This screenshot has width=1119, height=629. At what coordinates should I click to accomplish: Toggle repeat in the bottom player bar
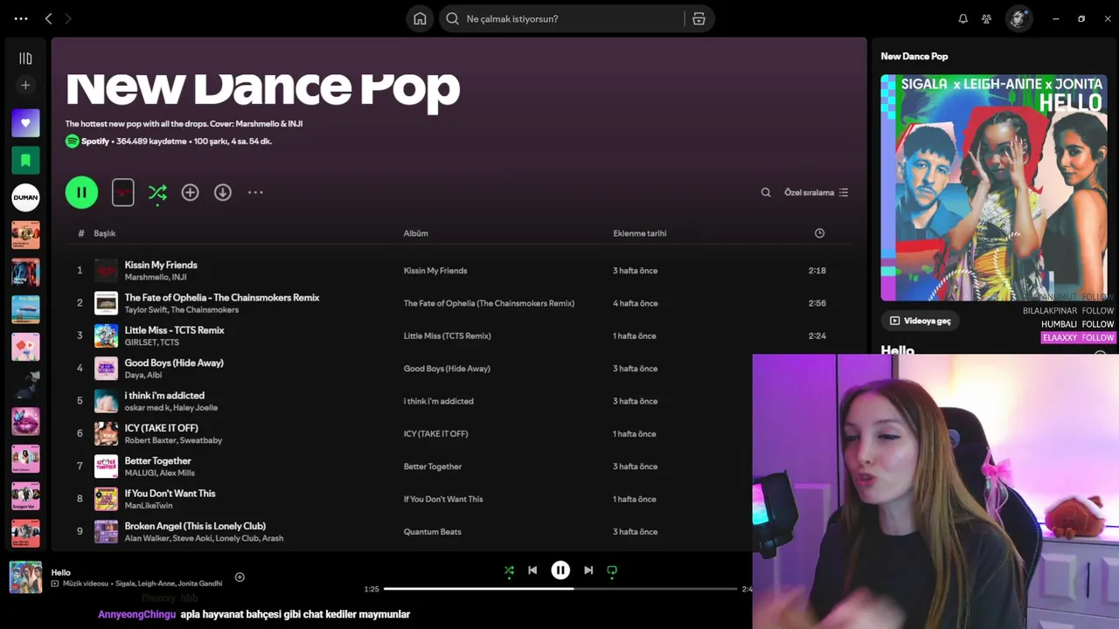[x=612, y=570]
